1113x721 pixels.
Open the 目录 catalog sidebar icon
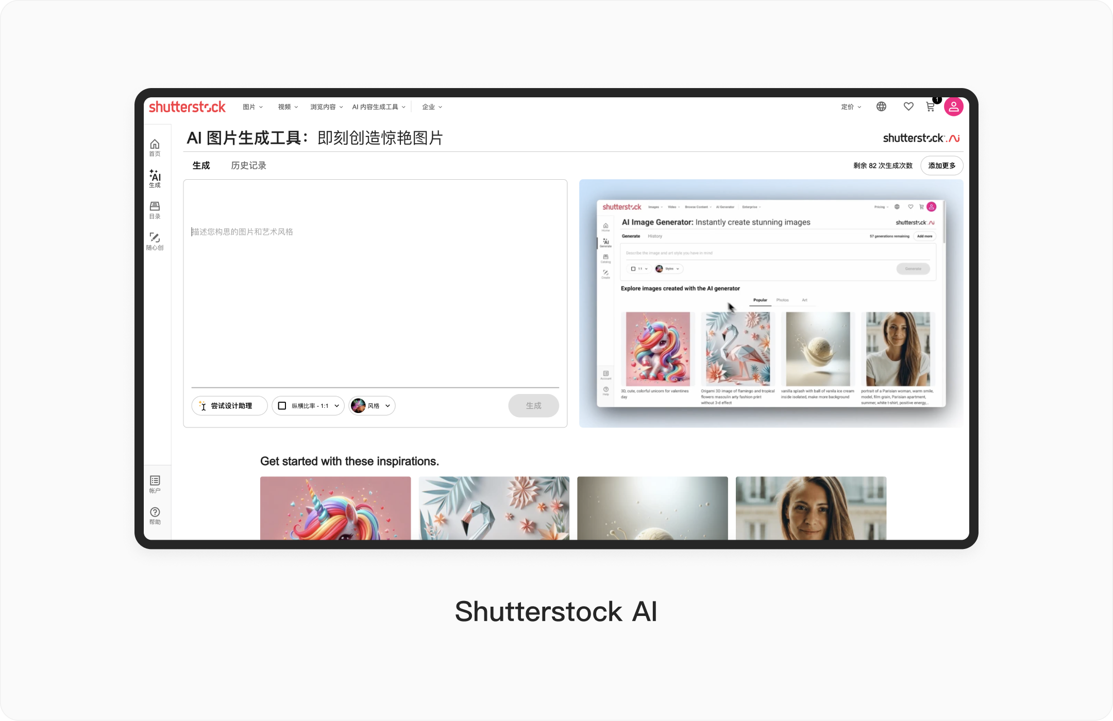tap(155, 210)
